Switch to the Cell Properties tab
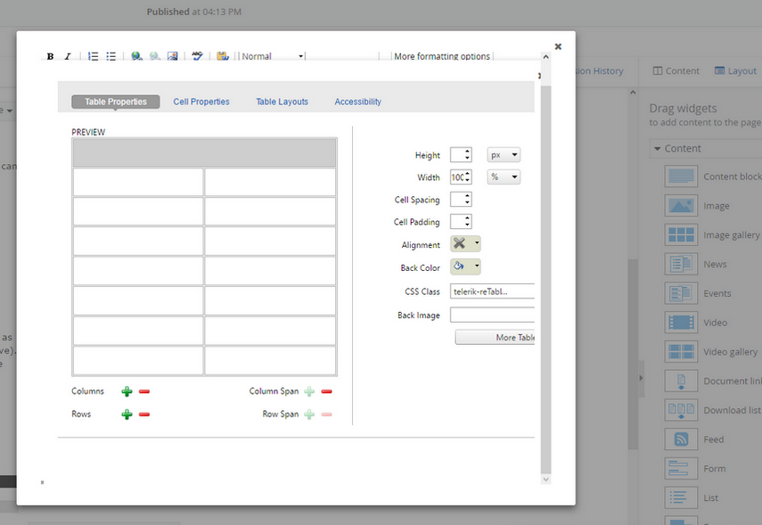762x525 pixels. click(x=201, y=102)
